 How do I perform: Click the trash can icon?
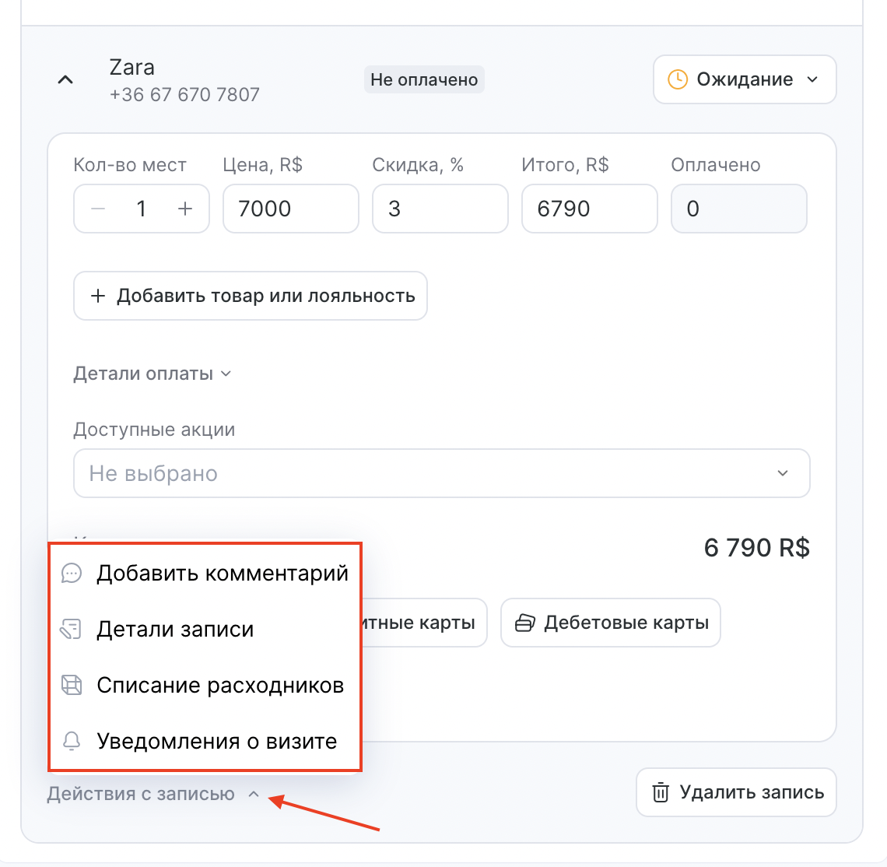pyautogui.click(x=660, y=792)
